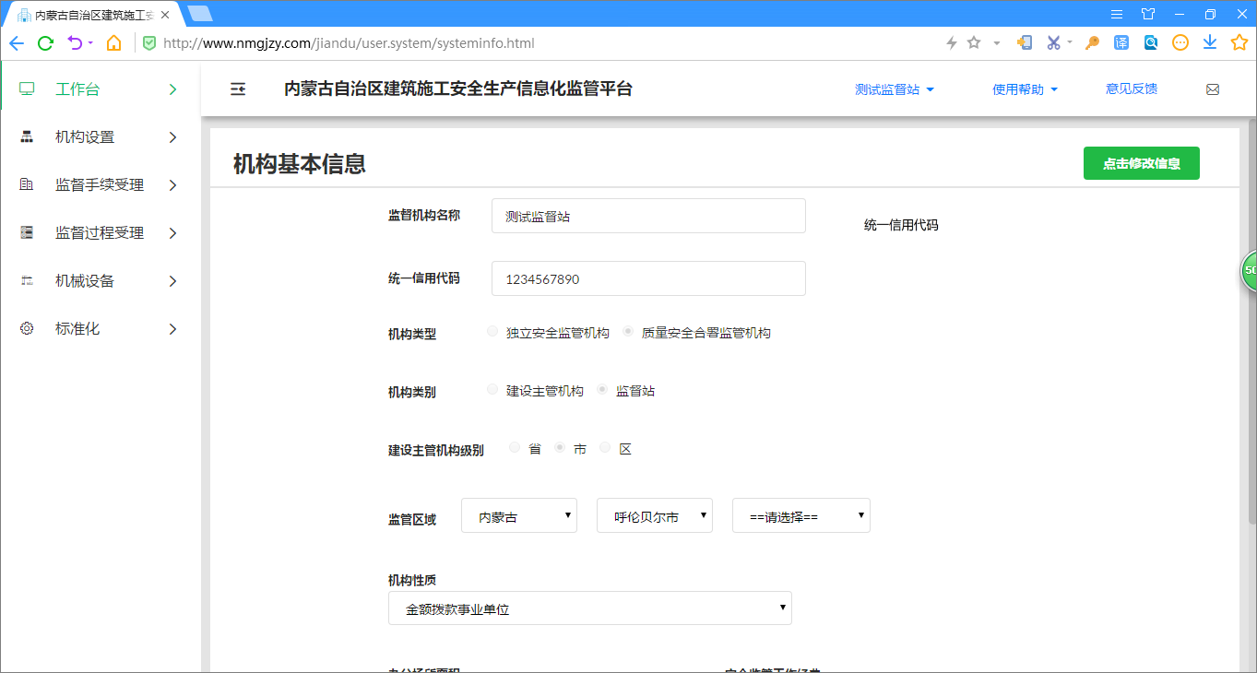Click the 意见反馈 link
Image resolution: width=1257 pixels, height=673 pixels.
tap(1132, 89)
